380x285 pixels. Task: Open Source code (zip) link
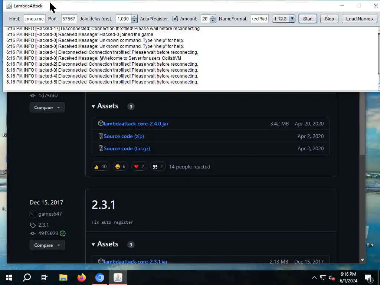click(124, 136)
